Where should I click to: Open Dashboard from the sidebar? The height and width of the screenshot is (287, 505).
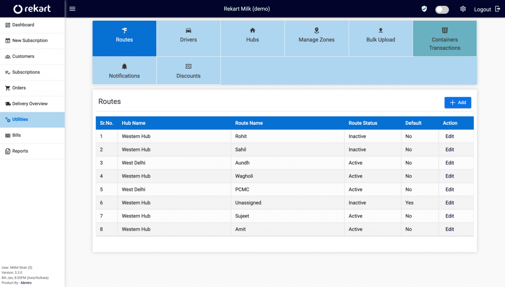coord(32,25)
